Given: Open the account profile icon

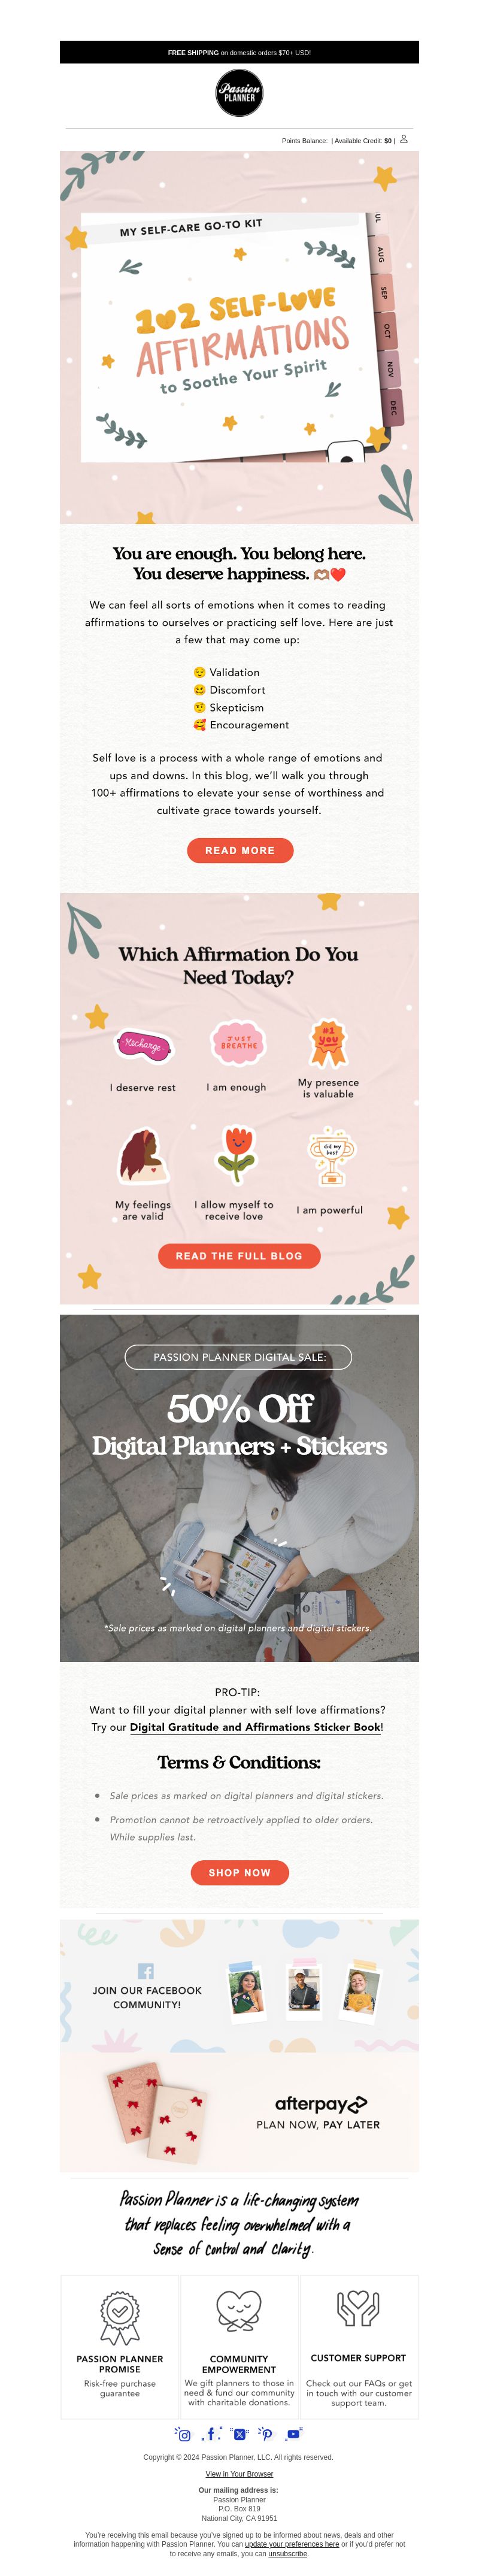Looking at the screenshot, I should pyautogui.click(x=404, y=139).
